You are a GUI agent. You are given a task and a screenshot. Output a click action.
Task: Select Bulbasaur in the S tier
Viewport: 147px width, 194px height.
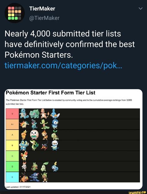[x=34, y=114]
